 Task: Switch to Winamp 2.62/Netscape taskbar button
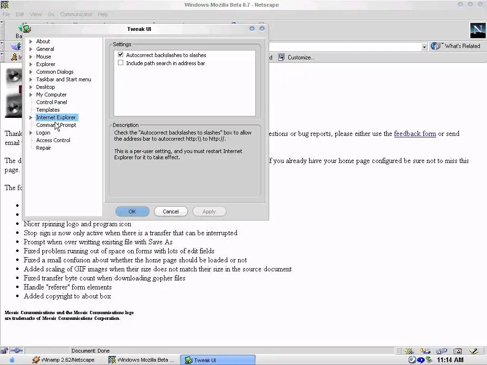63,360
